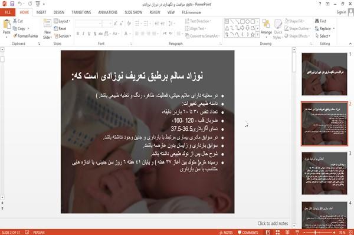Start Slide Show from status bar
This screenshot has width=354, height=235.
click(x=297, y=232)
